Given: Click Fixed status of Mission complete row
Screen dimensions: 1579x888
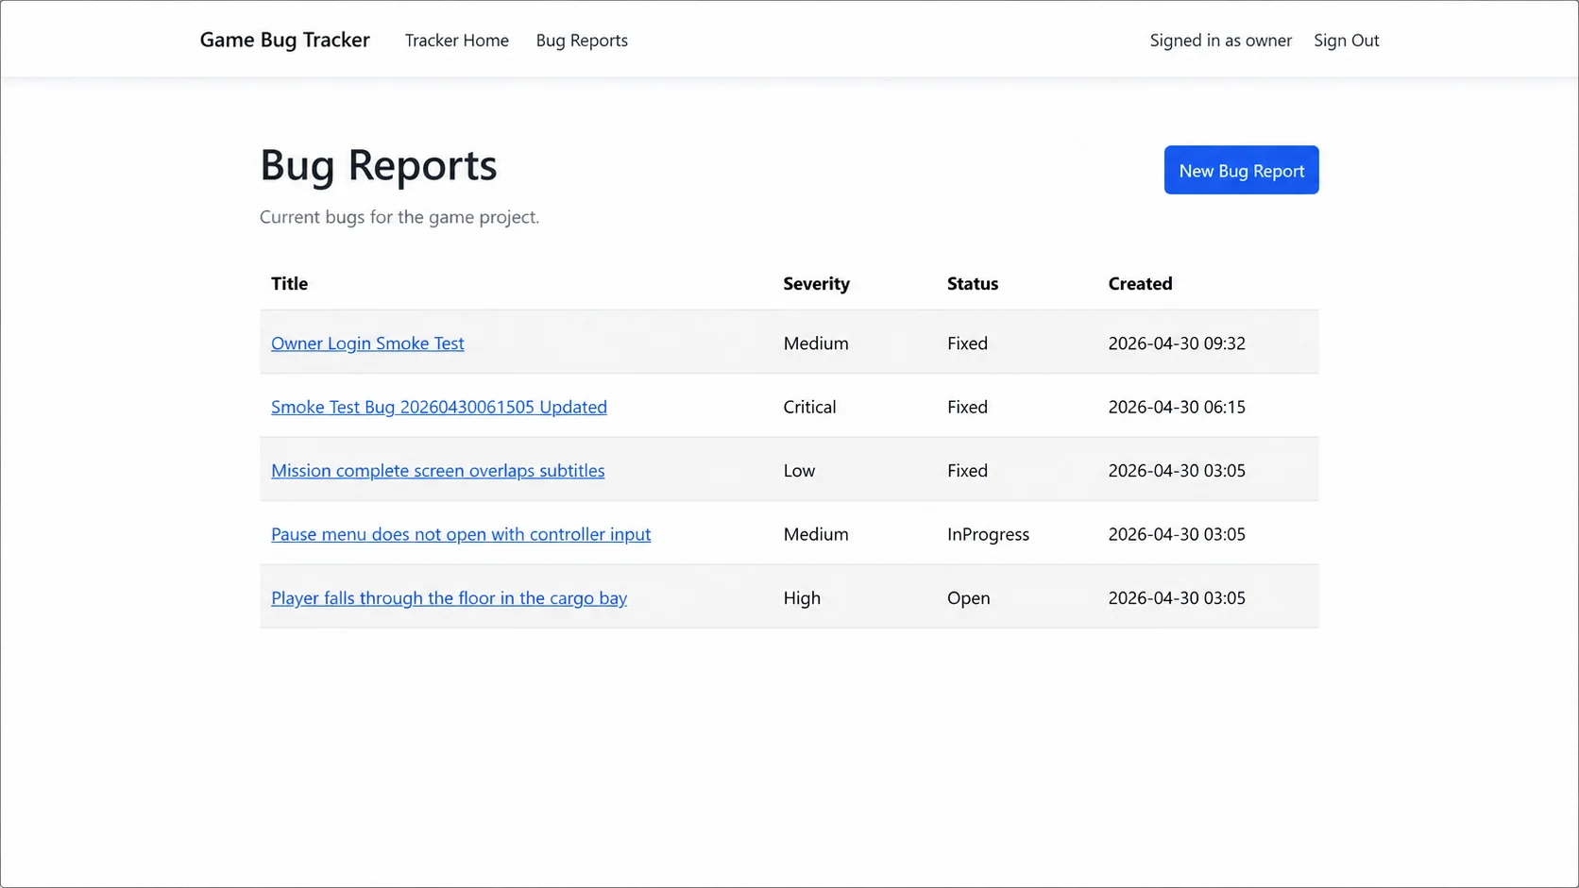Looking at the screenshot, I should (x=967, y=470).
